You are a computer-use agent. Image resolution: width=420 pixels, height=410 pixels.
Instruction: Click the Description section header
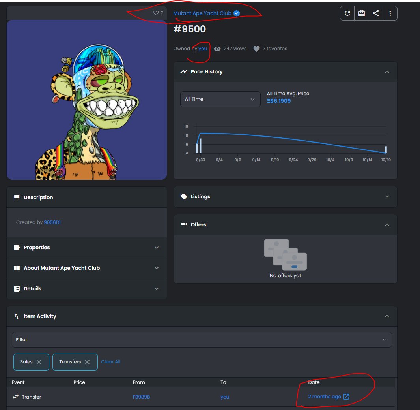pyautogui.click(x=87, y=197)
